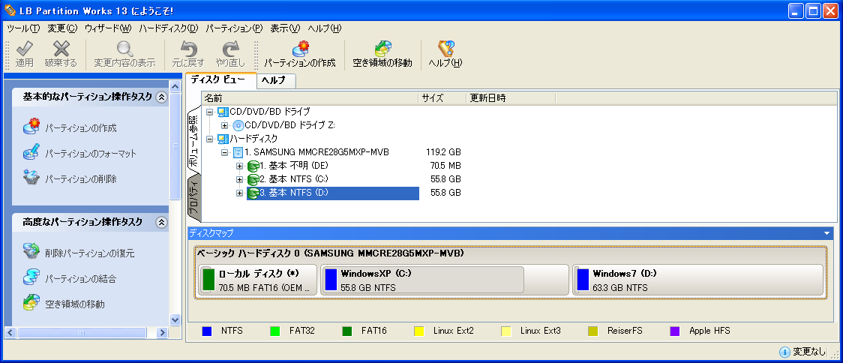Click the 更新日時 column header
Screen dimensions: 843x363
[x=511, y=98]
